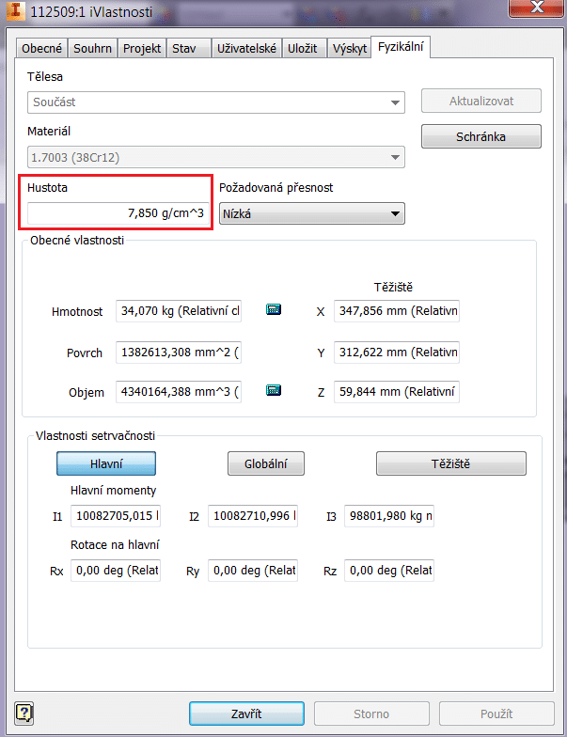
Task: Click the I3 principal moment field
Action: coord(389,516)
